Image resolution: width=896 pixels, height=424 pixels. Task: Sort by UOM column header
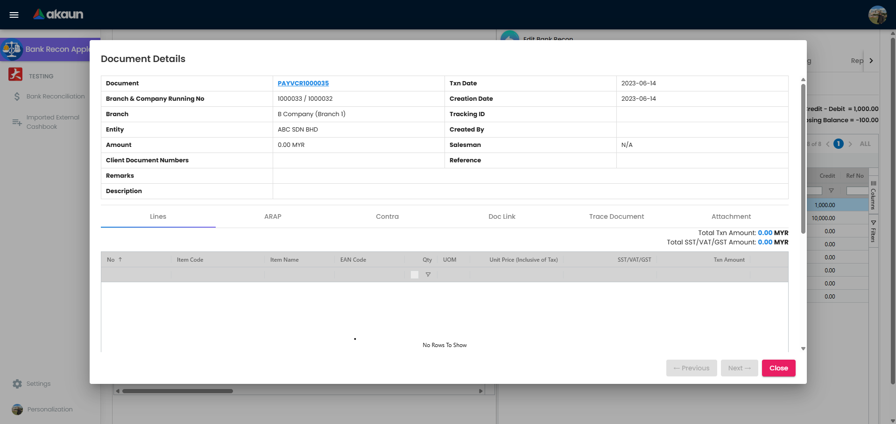450,260
